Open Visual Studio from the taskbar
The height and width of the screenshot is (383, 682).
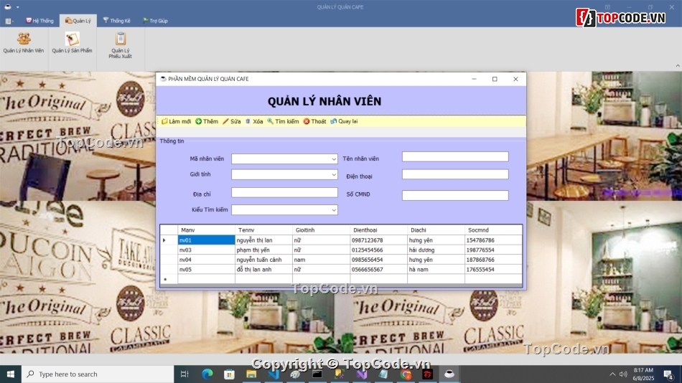(x=361, y=374)
